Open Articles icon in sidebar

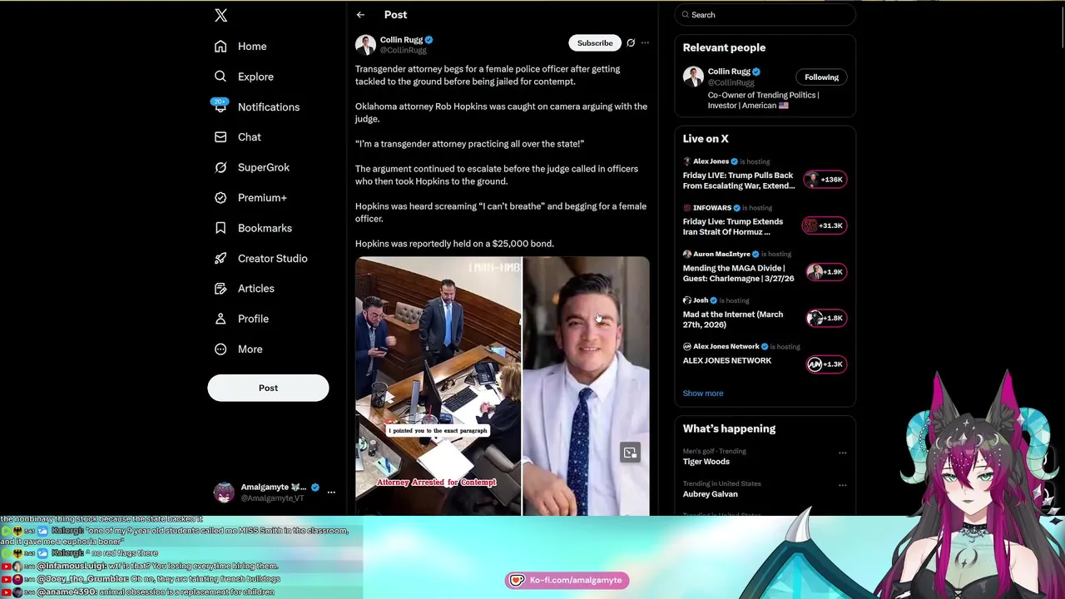220,289
